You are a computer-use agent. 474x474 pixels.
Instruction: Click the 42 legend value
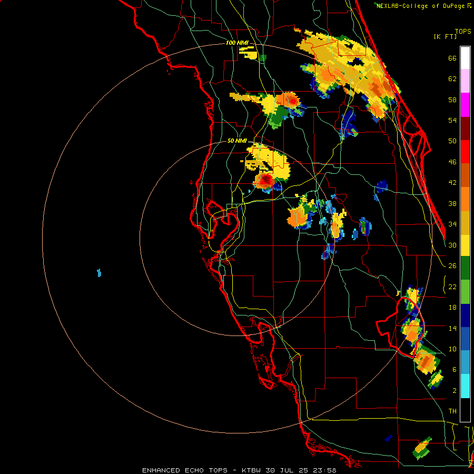(452, 182)
